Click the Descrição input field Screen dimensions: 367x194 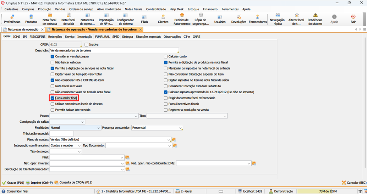point(114,51)
